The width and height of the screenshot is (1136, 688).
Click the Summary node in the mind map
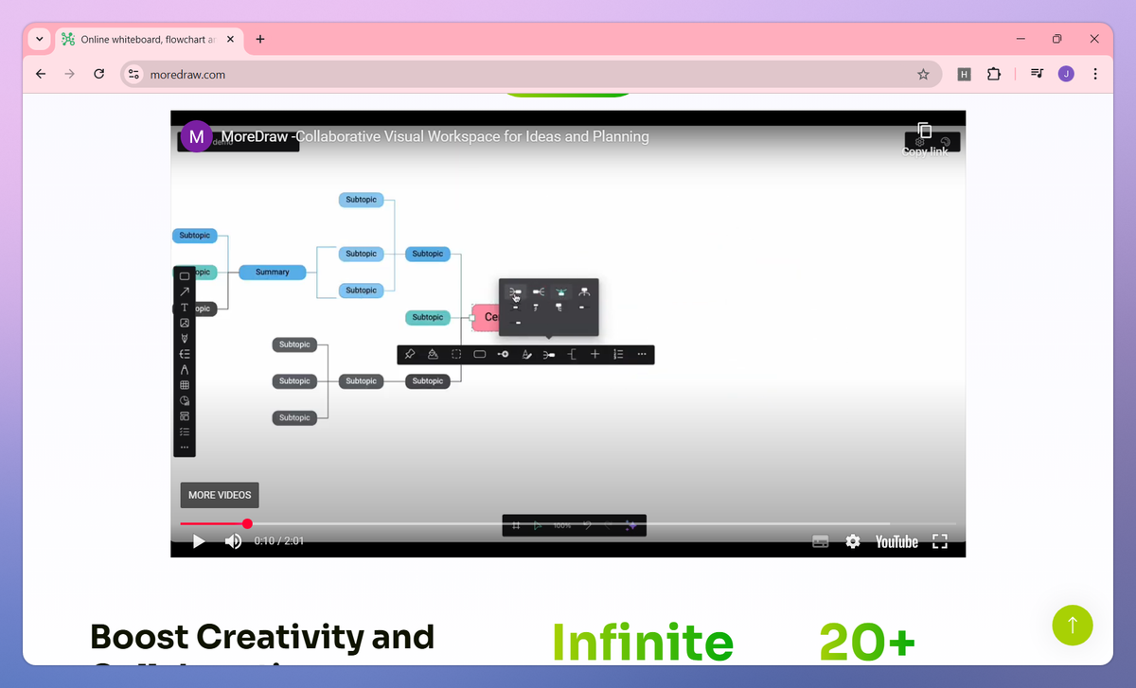[x=272, y=272]
